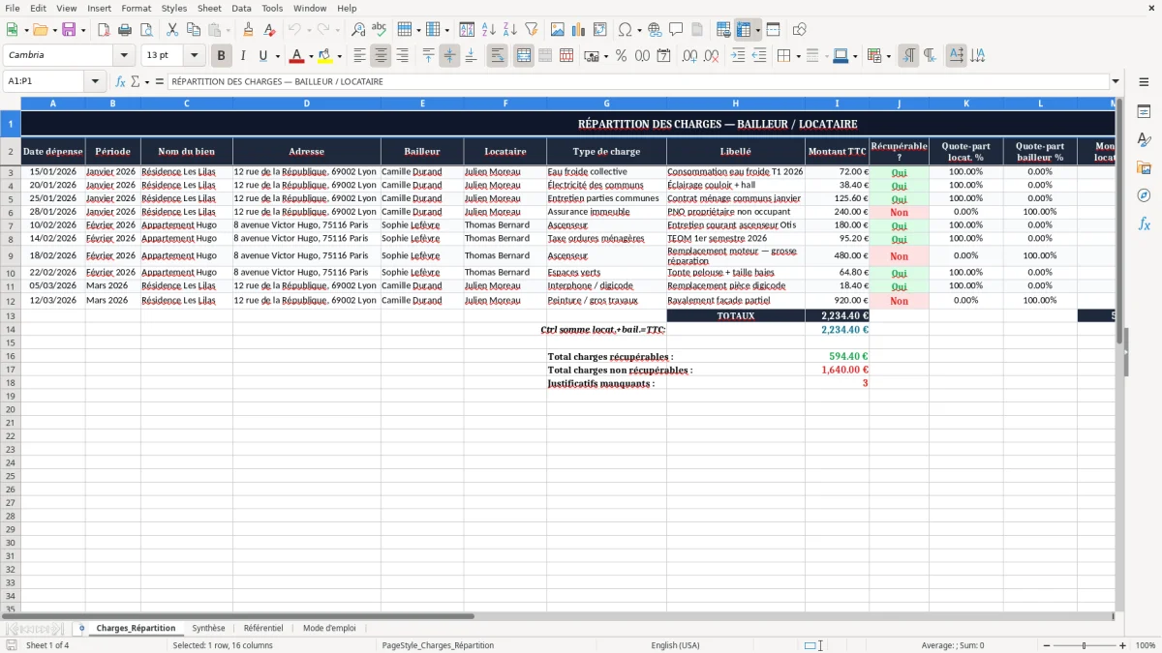This screenshot has height=653, width=1162.
Task: Open sidebar Navigator compass icon
Action: (x=1144, y=195)
